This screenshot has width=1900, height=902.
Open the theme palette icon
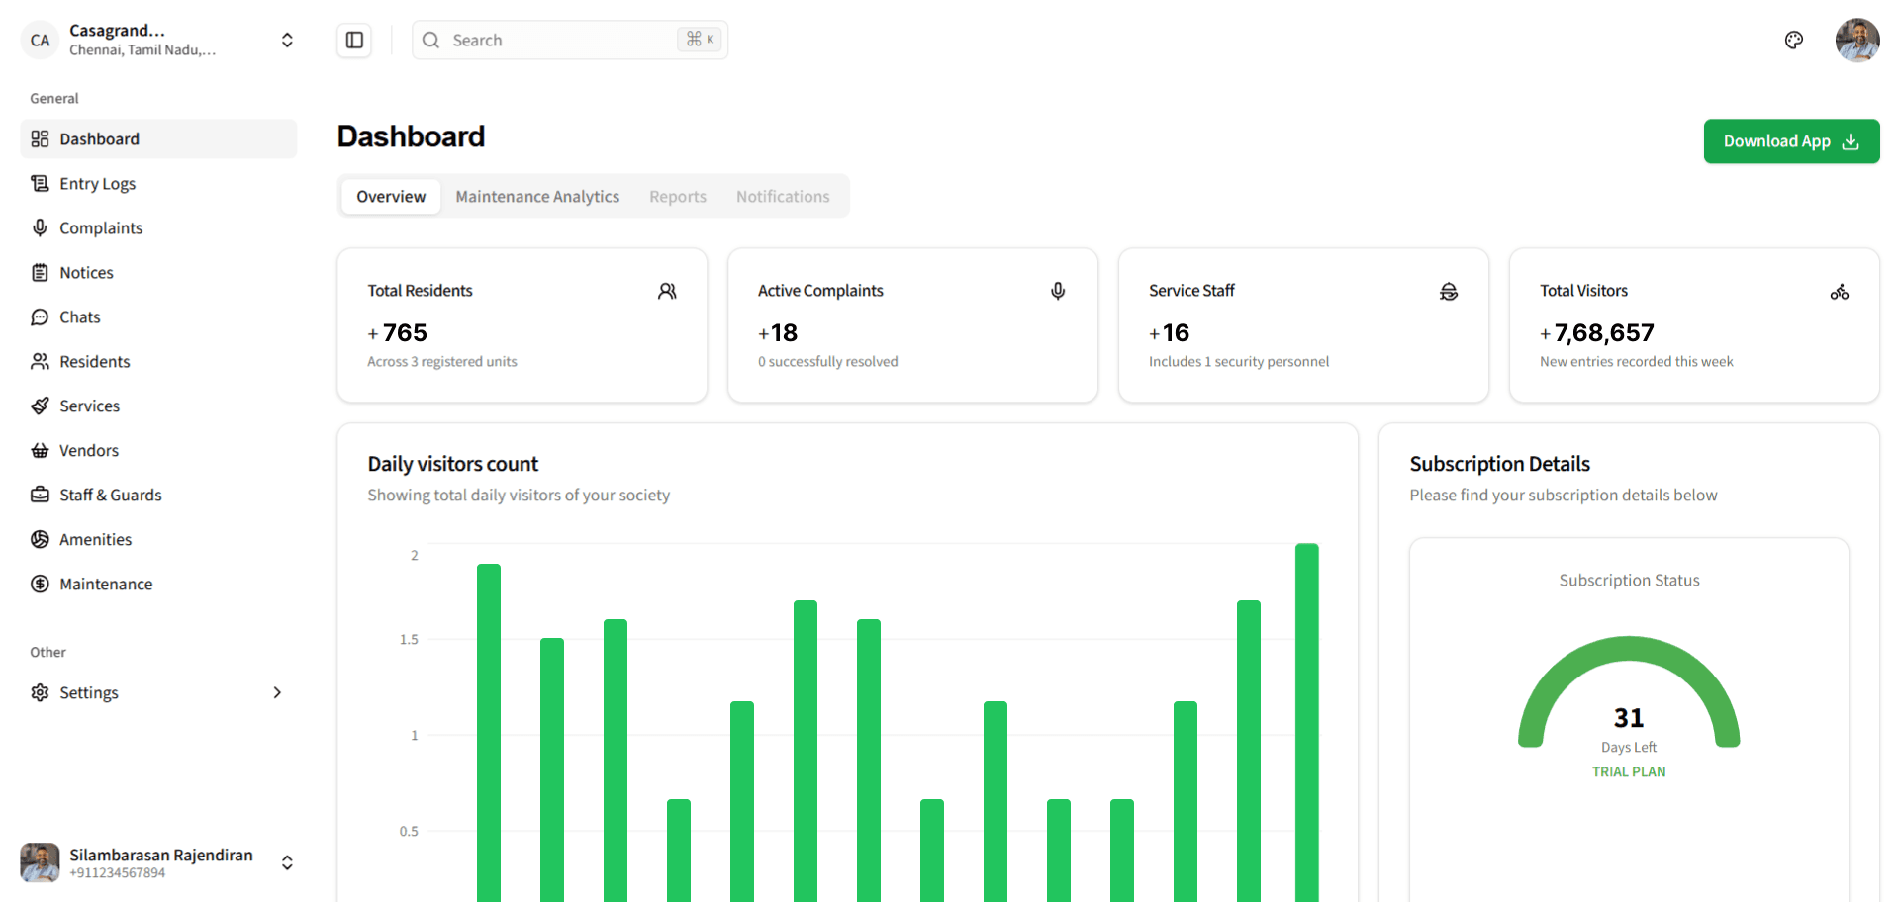[1793, 41]
